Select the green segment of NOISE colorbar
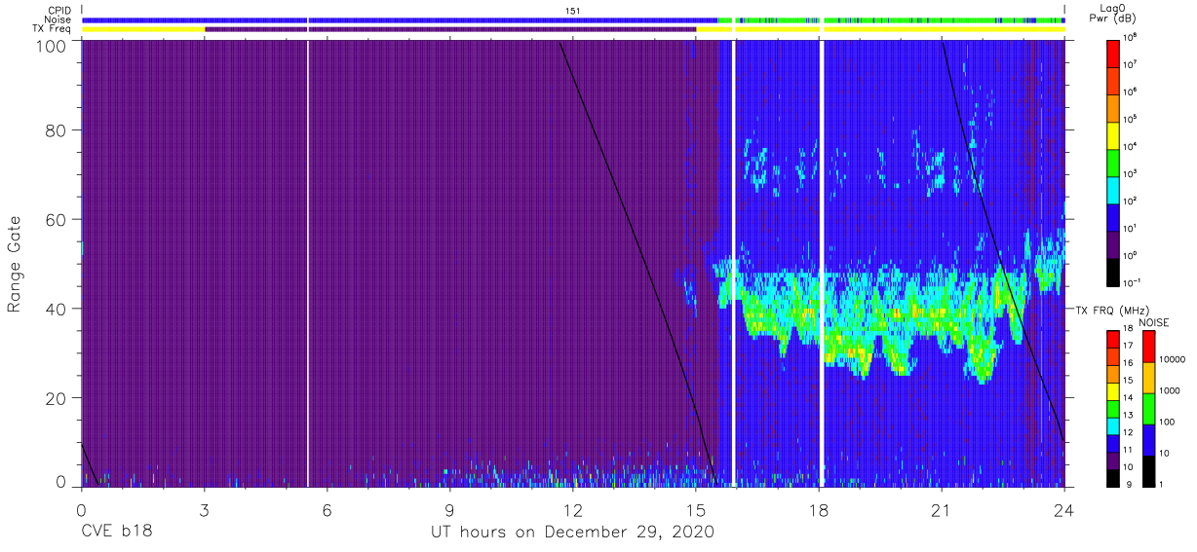 pos(1149,409)
